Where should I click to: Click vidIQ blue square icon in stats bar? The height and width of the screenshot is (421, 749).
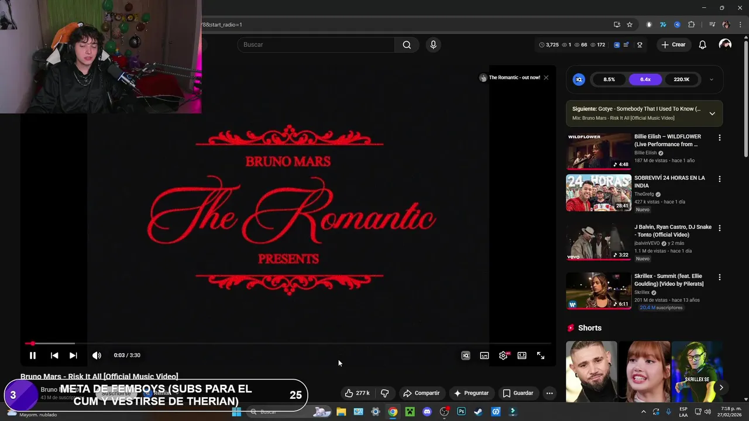617,45
